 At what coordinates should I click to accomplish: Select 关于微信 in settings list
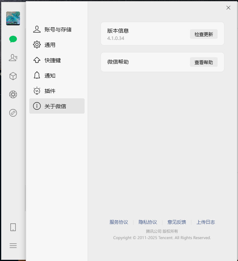coord(57,106)
